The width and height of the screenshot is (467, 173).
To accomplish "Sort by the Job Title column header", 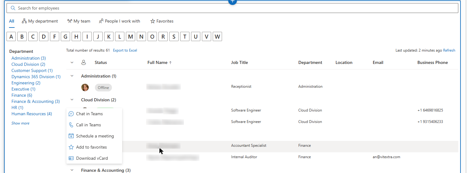I will (x=239, y=62).
